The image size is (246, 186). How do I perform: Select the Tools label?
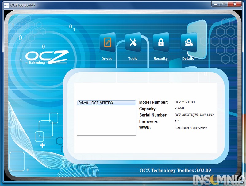(x=133, y=59)
